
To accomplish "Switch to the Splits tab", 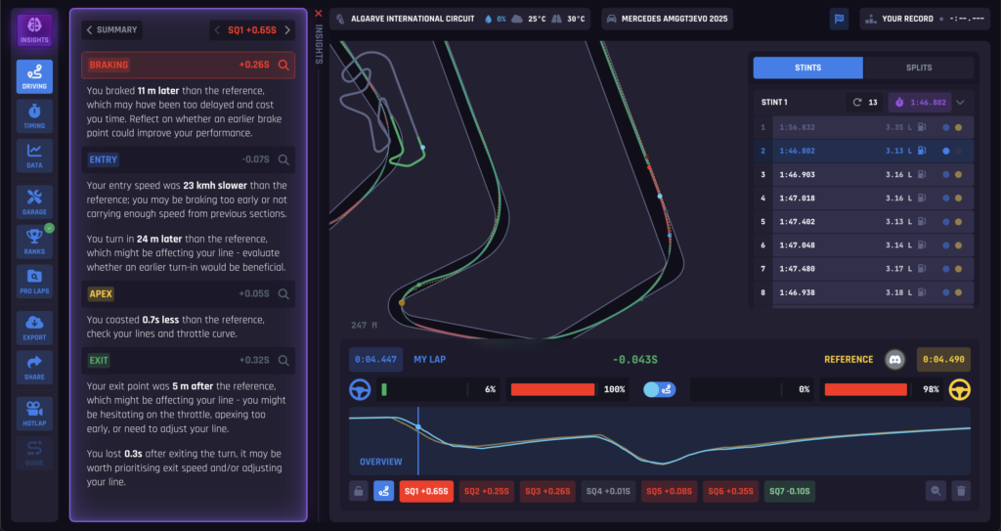I will 919,67.
